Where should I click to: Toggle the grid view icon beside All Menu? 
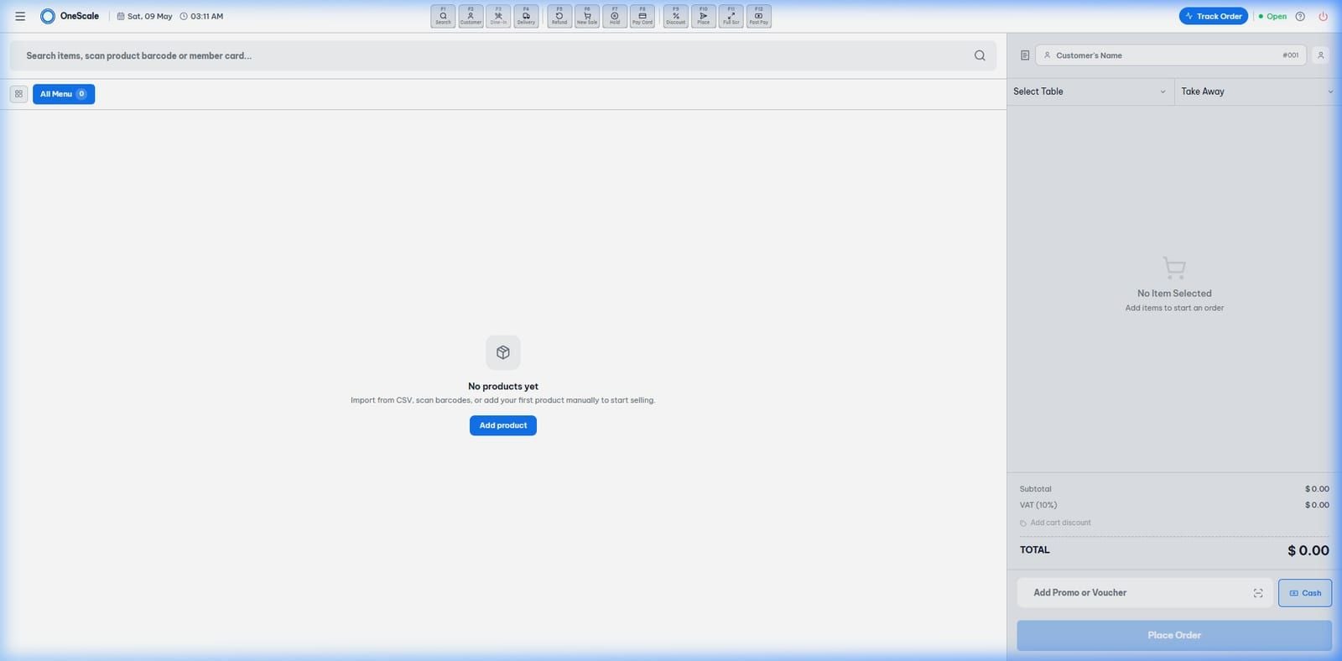pos(18,94)
